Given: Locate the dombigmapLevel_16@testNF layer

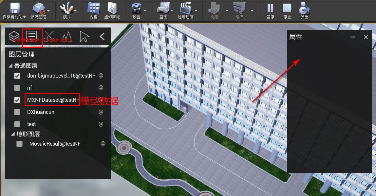Looking at the screenshot, I should coord(101,76).
